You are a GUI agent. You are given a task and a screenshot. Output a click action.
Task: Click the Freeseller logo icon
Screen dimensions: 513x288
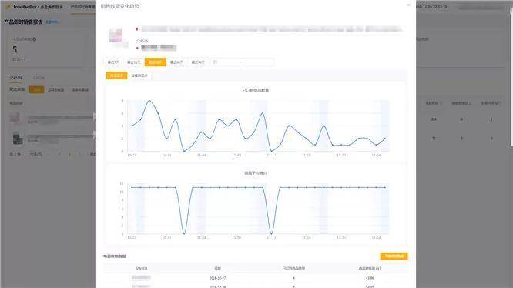click(x=8, y=6)
